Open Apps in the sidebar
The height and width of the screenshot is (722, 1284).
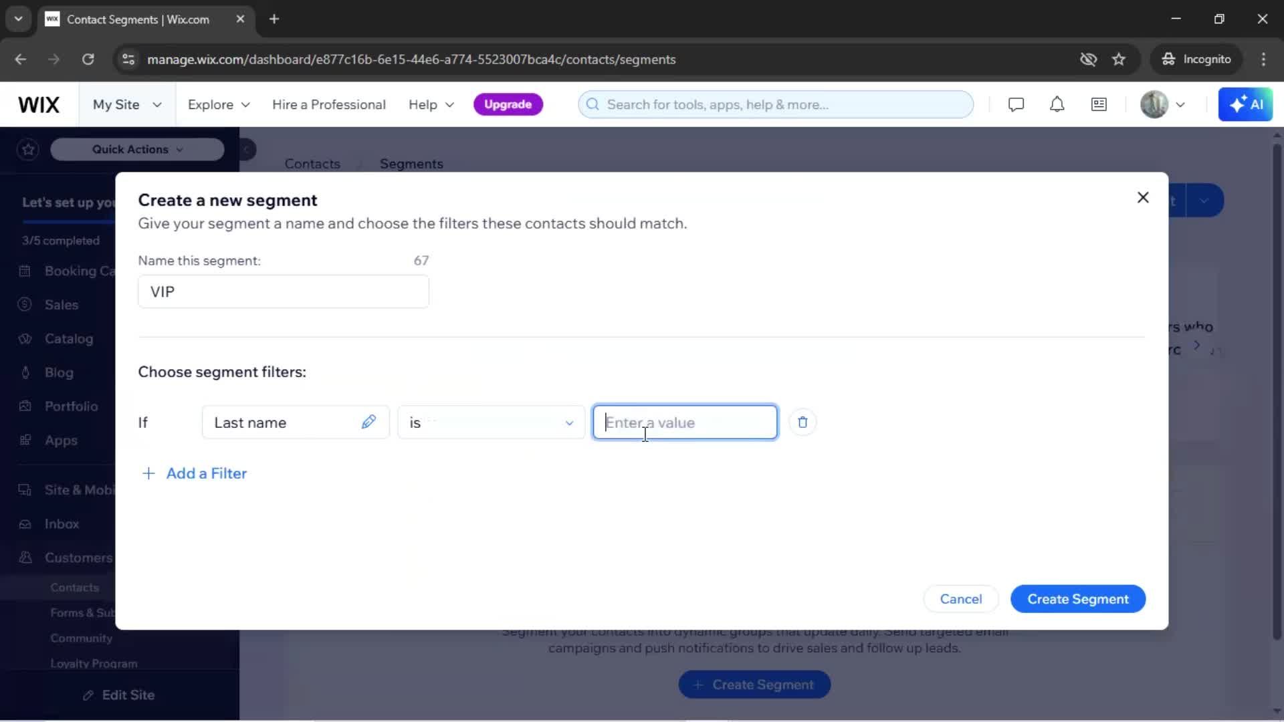click(x=61, y=441)
